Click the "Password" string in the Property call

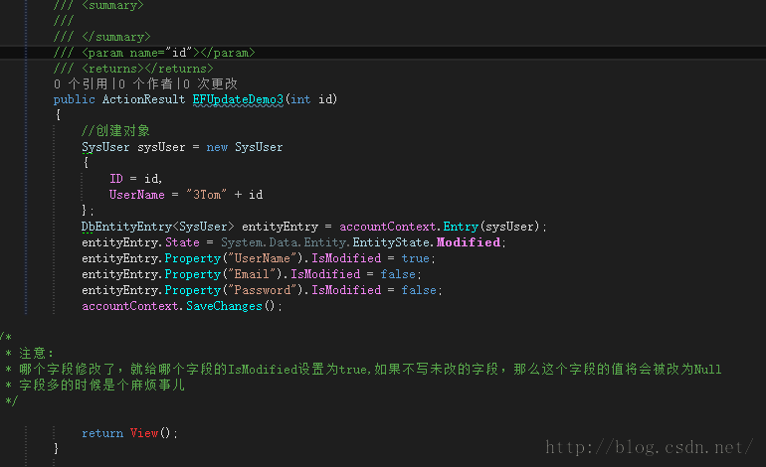click(x=263, y=290)
